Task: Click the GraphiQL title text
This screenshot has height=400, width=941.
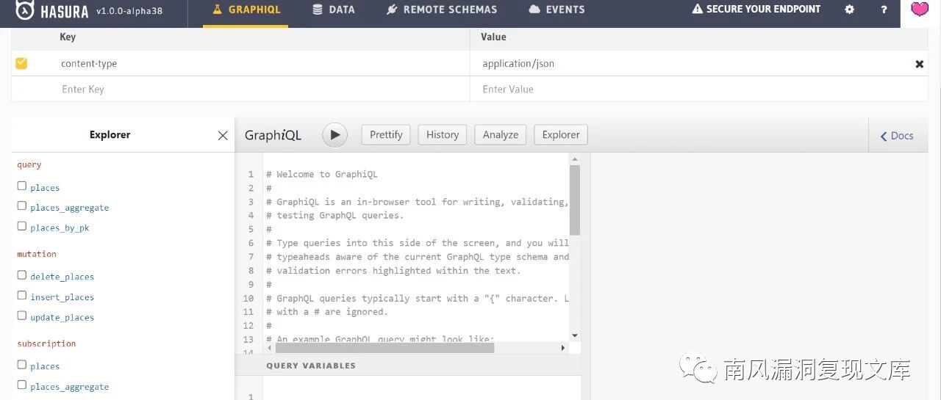Action: pos(273,135)
